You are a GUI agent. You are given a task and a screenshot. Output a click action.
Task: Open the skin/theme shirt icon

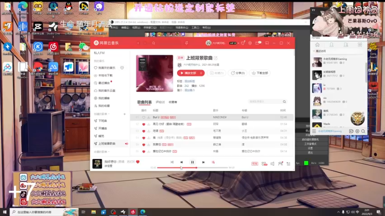click(x=243, y=43)
